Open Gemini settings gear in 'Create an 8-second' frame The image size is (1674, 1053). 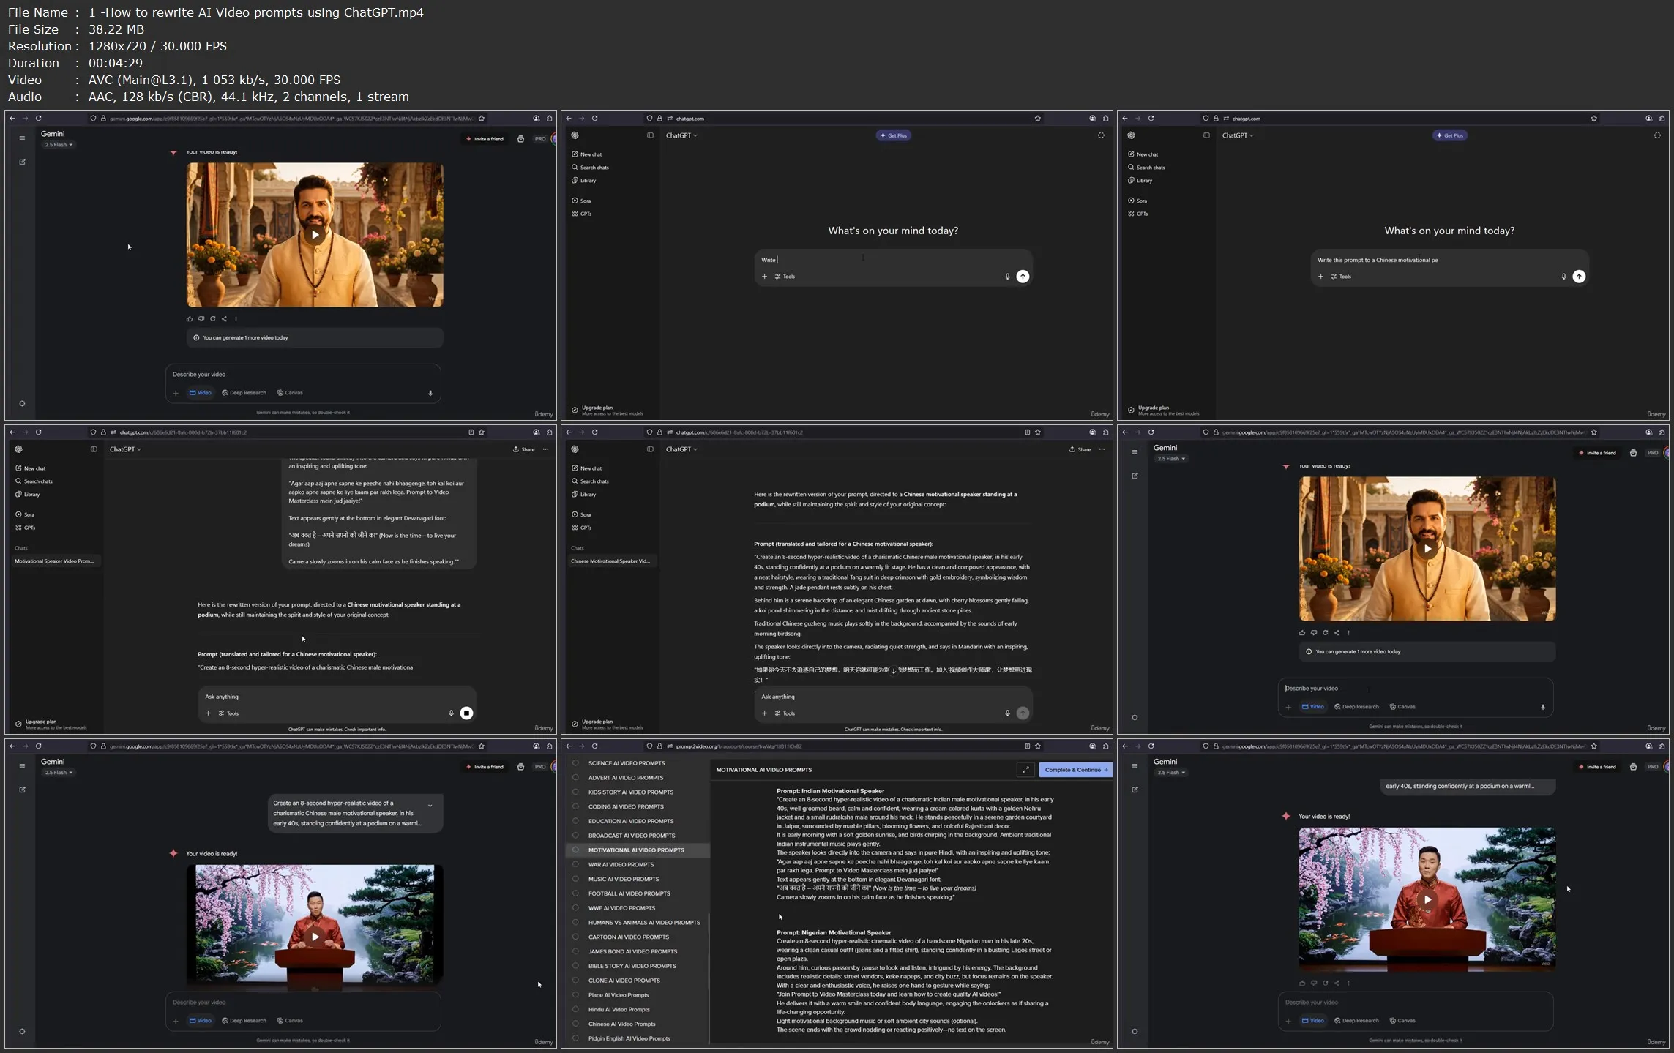[x=22, y=1031]
